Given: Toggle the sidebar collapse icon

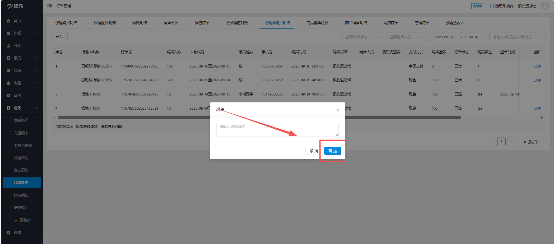Looking at the screenshot, I should pyautogui.click(x=49, y=6).
